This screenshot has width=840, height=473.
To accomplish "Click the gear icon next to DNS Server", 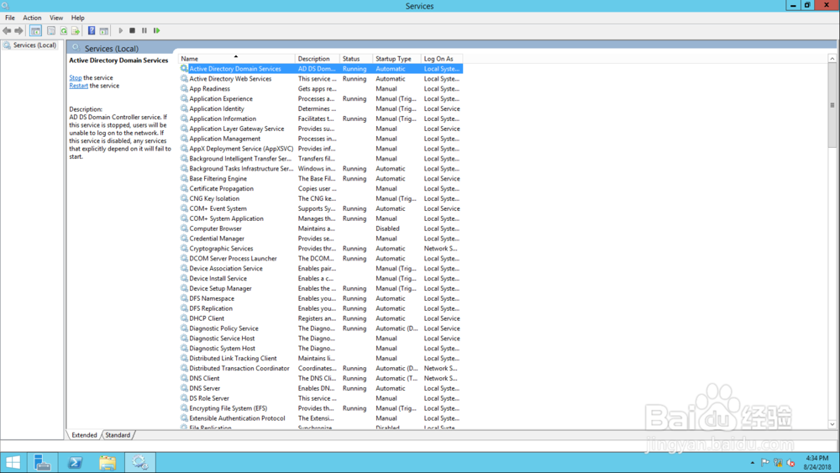I will click(184, 388).
